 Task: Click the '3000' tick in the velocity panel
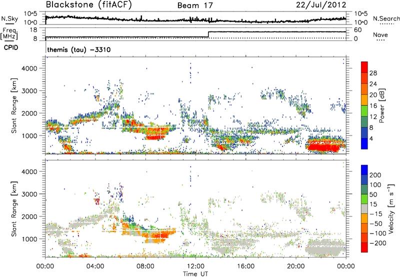(x=29, y=194)
